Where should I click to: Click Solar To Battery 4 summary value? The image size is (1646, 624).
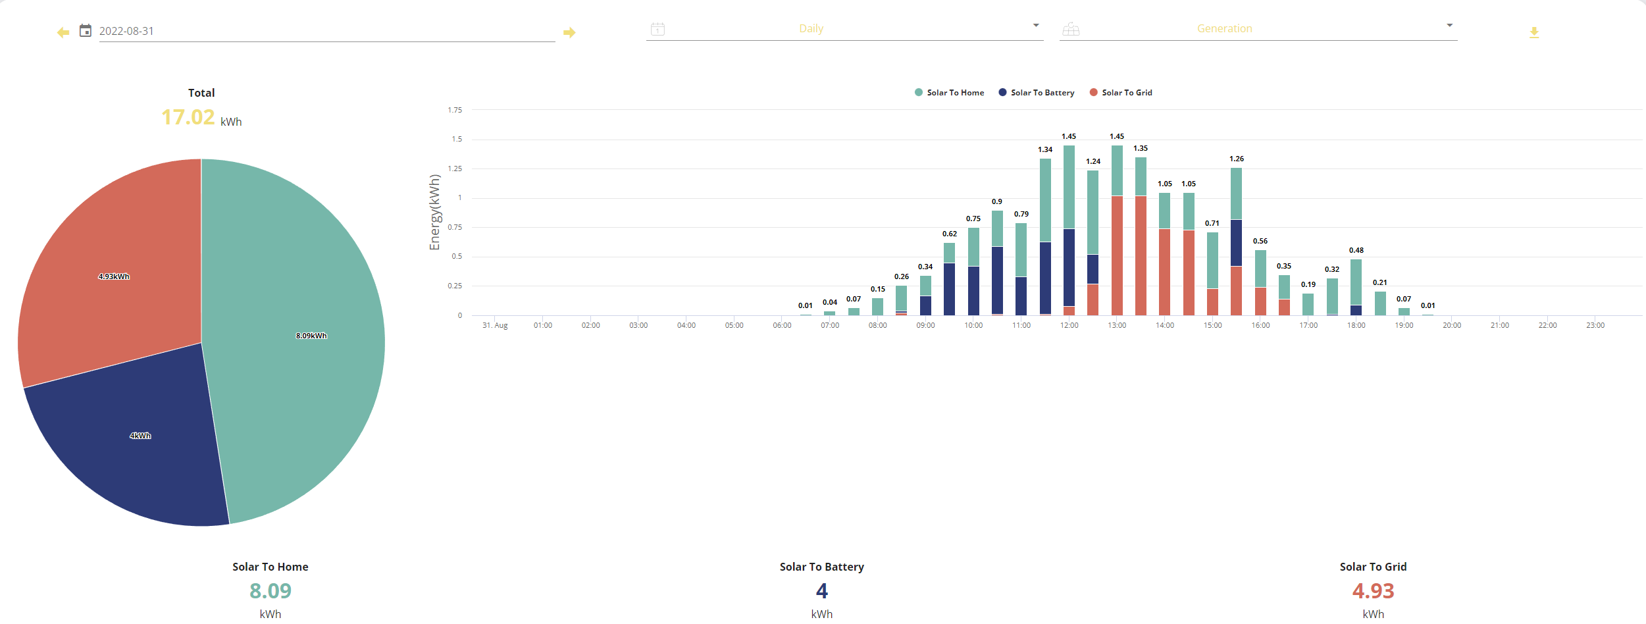(822, 591)
